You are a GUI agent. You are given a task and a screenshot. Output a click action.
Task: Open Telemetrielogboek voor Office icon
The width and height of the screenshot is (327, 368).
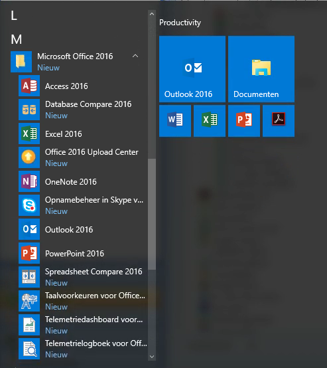[29, 349]
